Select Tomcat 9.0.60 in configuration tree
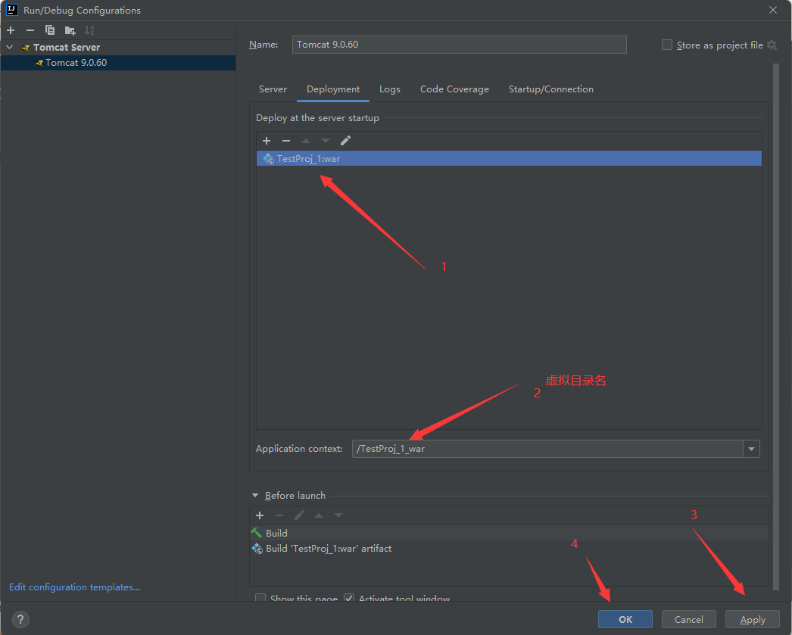Screen dimensions: 792x635 [117, 63]
